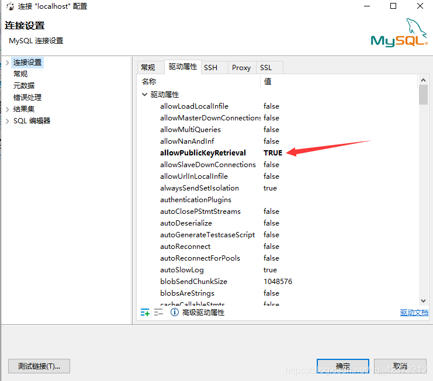Select the allowMultiQueries property

190,130
